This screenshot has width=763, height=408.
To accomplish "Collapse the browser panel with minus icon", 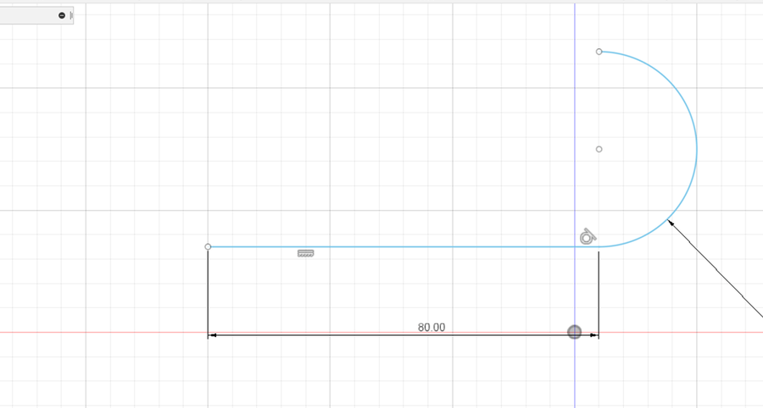I will click(62, 15).
